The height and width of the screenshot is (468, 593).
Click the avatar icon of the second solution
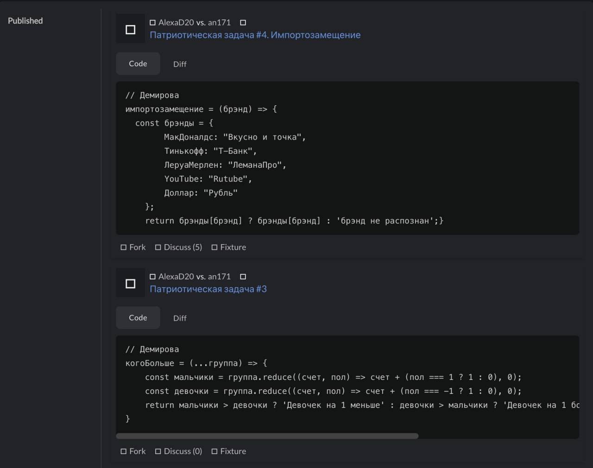click(x=130, y=283)
